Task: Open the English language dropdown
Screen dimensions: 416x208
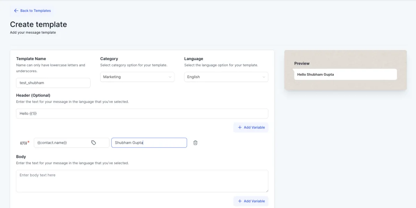Action: tap(226, 77)
